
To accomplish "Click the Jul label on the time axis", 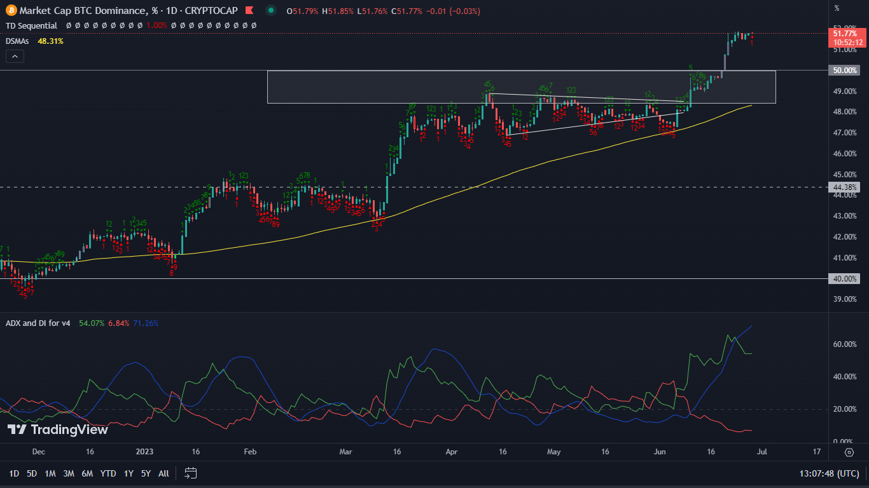I will pos(761,452).
